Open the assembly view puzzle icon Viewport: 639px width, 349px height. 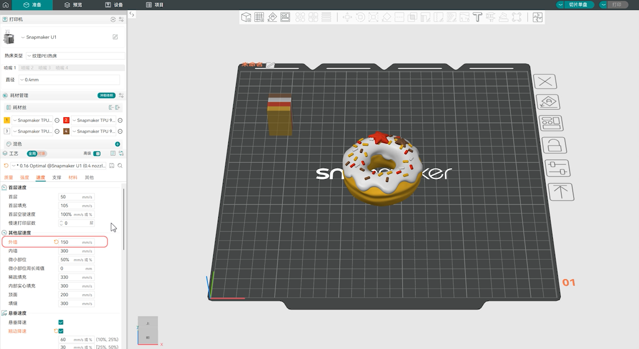click(x=537, y=17)
